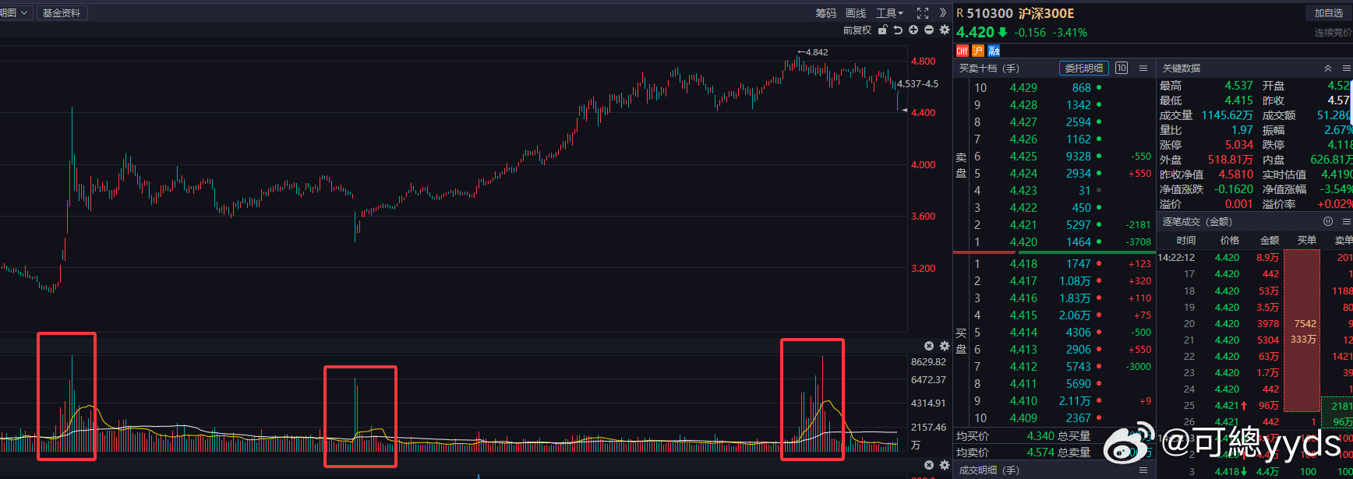Expand the 工具 tools dropdown

tap(889, 13)
